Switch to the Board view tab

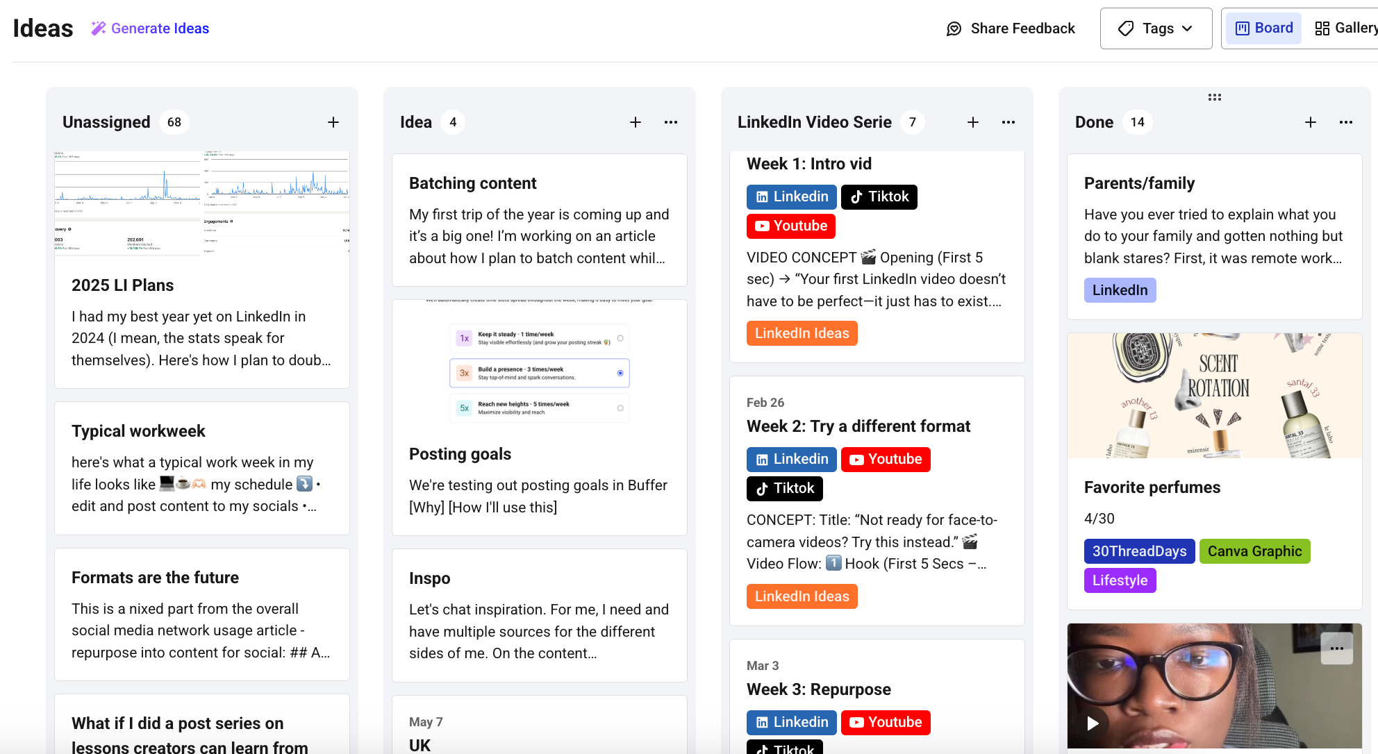pos(1263,28)
